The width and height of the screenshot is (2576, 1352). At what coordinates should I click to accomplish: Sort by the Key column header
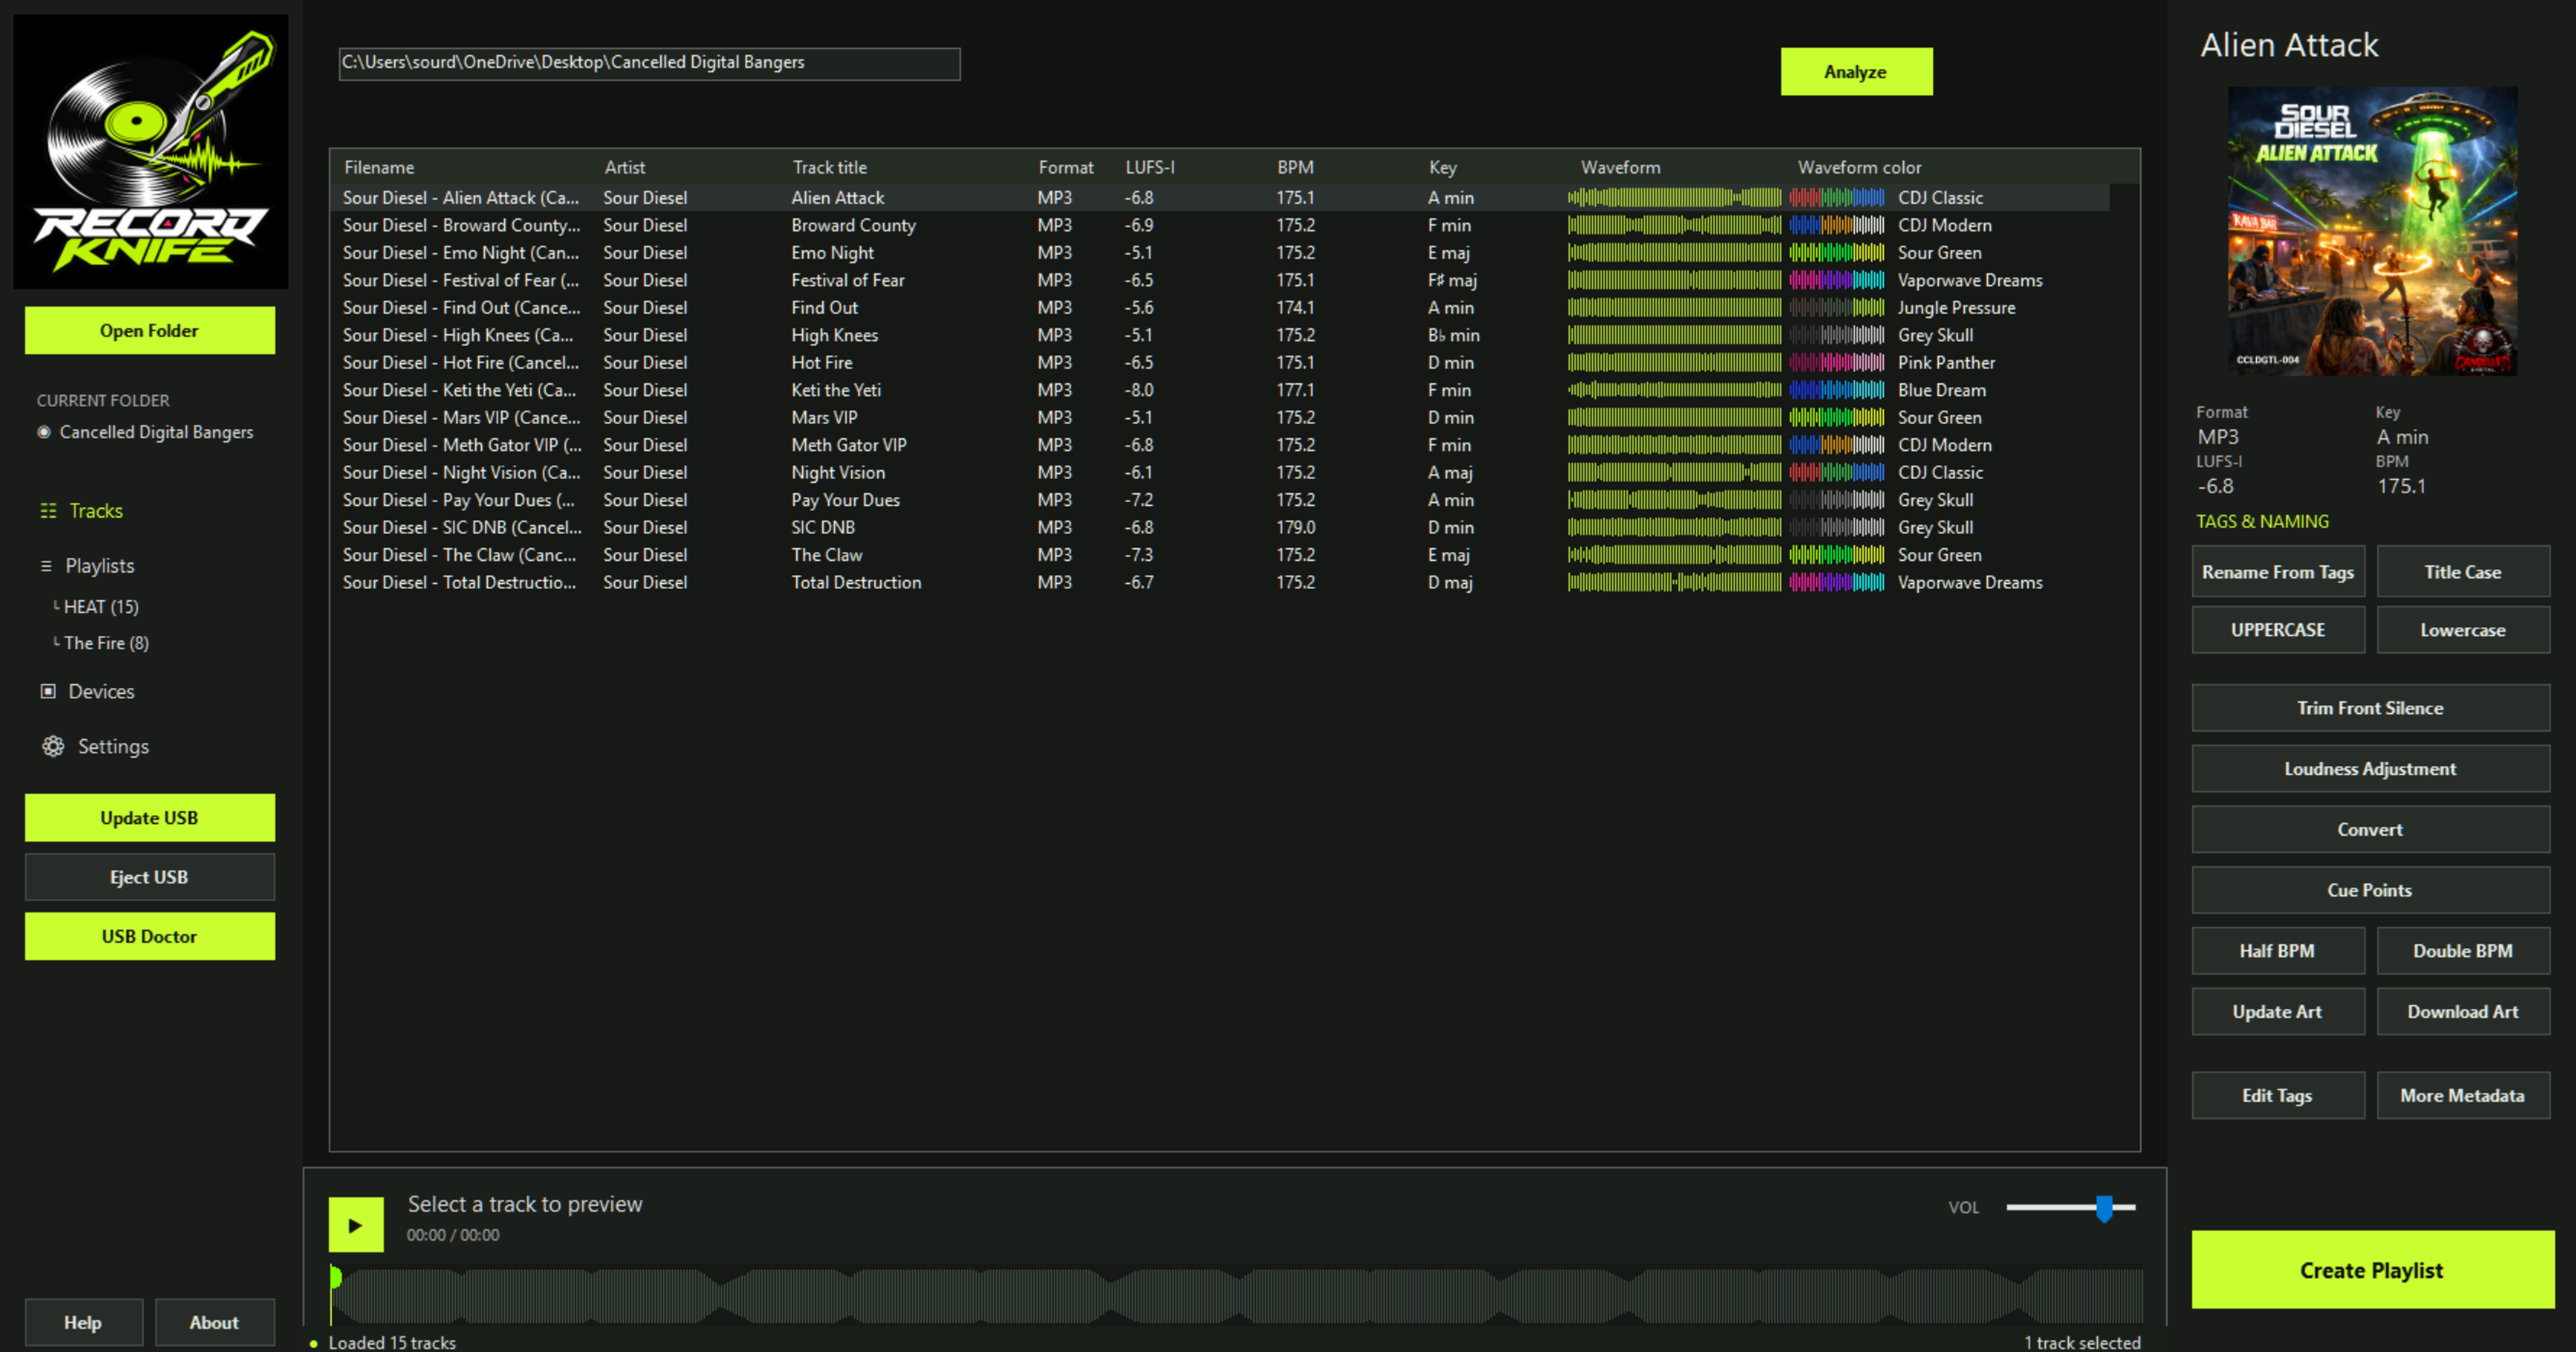(1442, 167)
